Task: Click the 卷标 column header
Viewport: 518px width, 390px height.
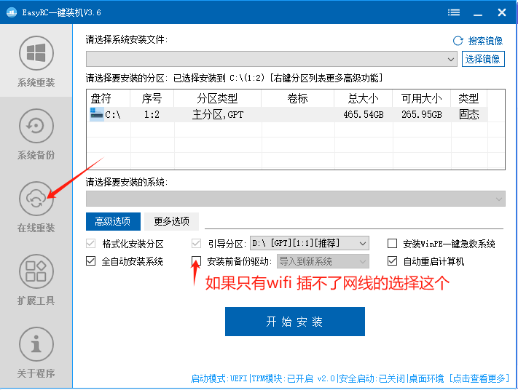Action: coord(298,98)
